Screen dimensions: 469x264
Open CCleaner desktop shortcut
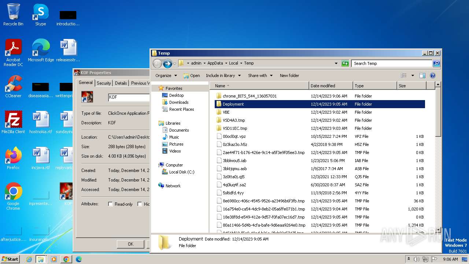click(x=13, y=87)
